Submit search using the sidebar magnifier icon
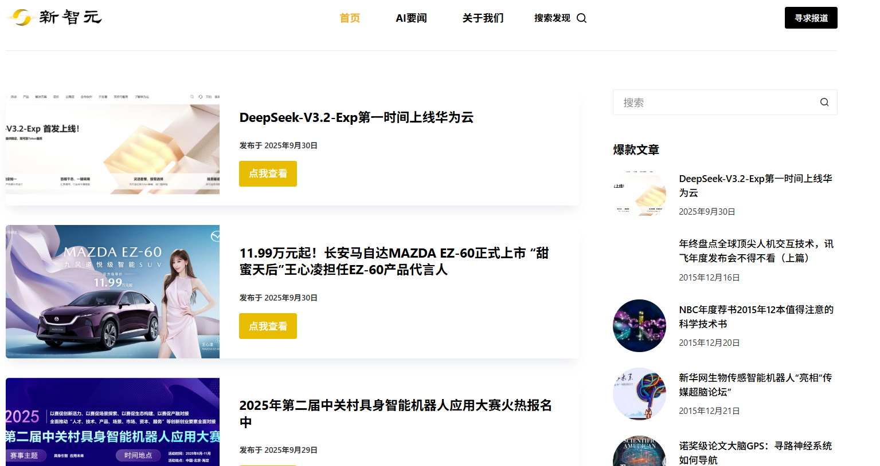Image resolution: width=880 pixels, height=466 pixels. (824, 102)
